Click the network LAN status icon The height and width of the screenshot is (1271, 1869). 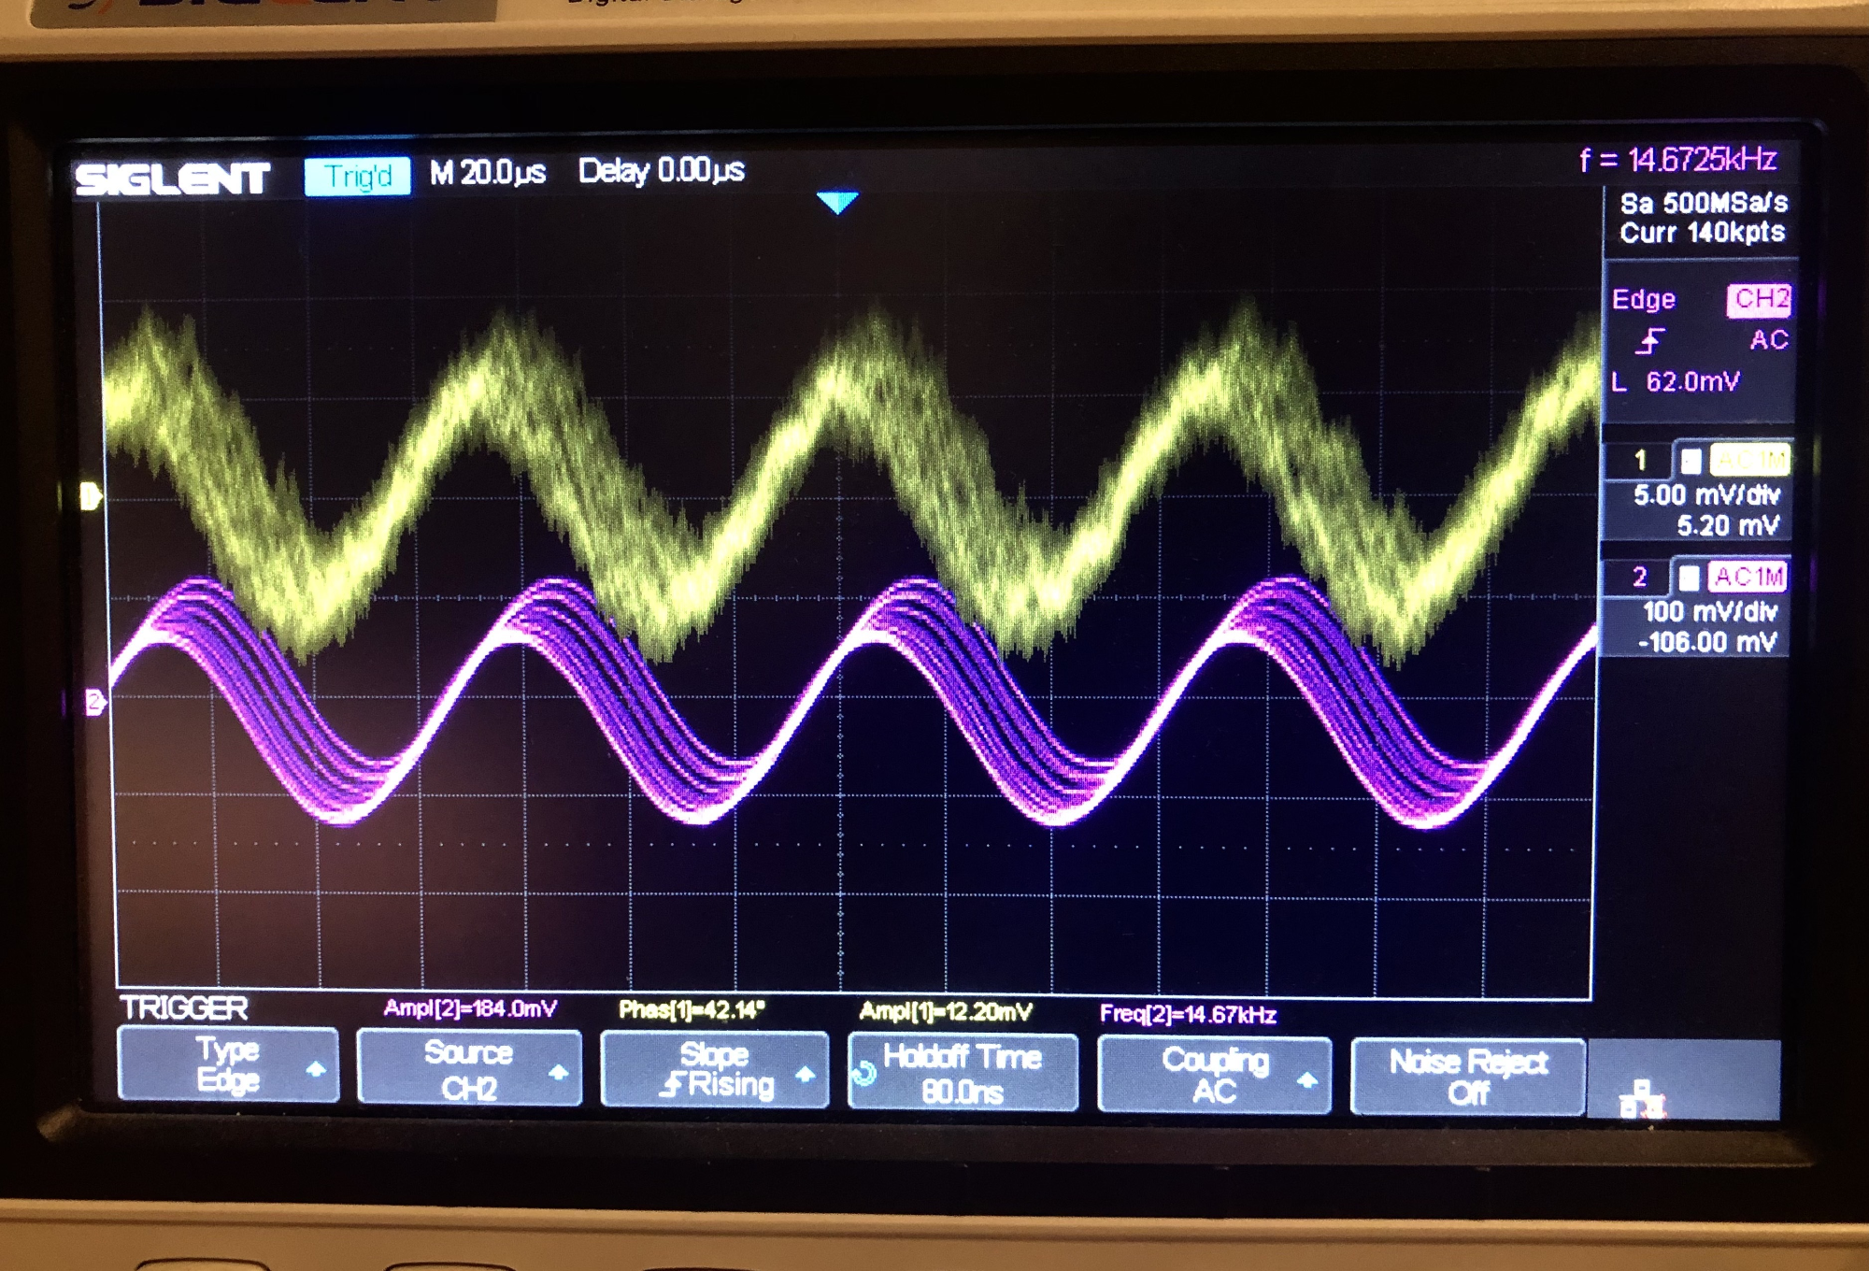(x=1642, y=1099)
